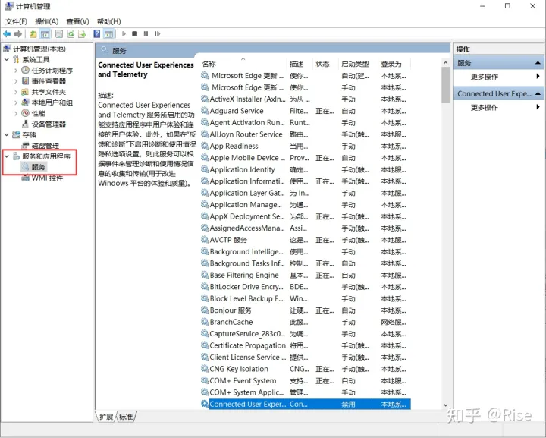
Task: Click the gear icon of Adguard Service
Action: [205, 111]
